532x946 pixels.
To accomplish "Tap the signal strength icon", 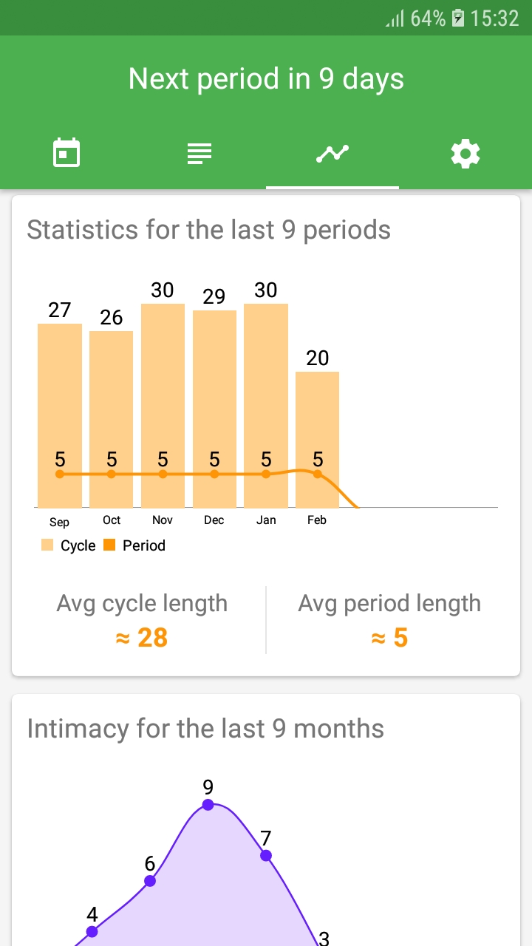I will click(x=395, y=18).
